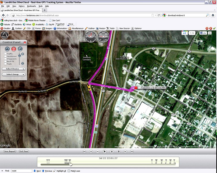Open the Select Device dropdown
The image size is (217, 173).
pyautogui.click(x=14, y=69)
